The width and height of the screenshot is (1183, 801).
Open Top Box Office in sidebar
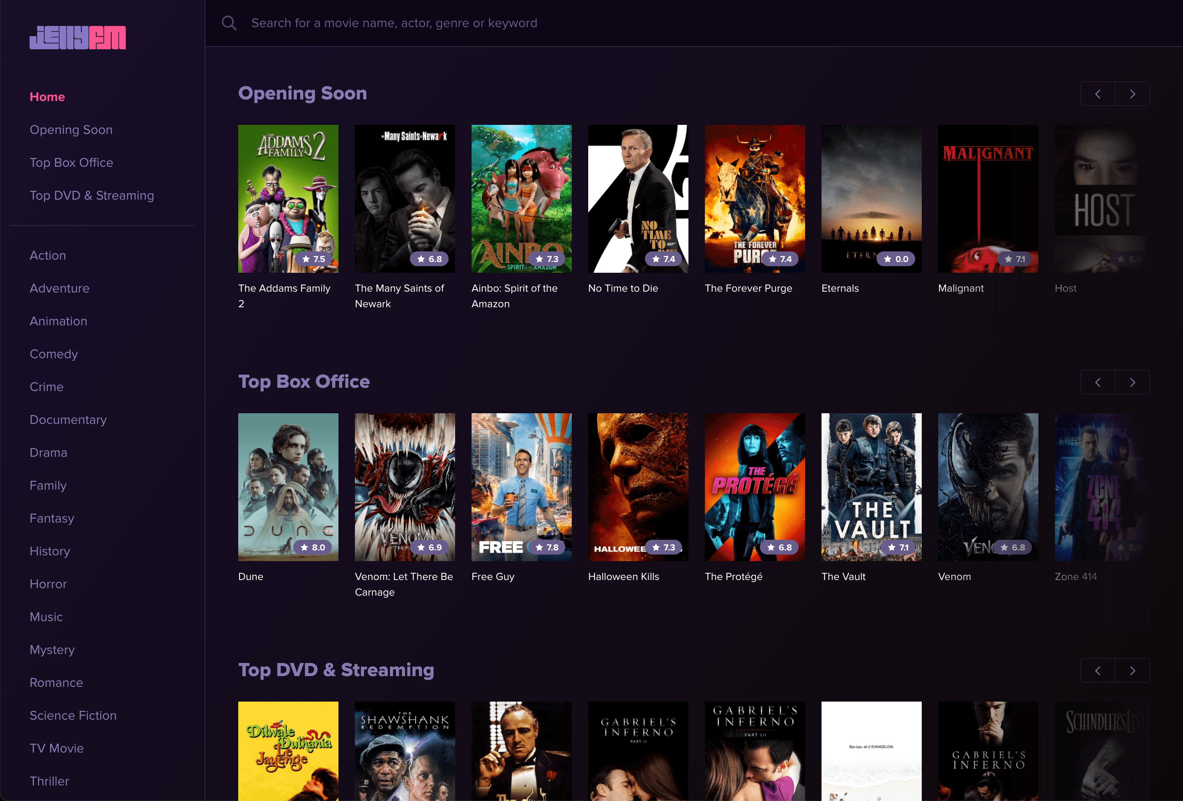(x=71, y=162)
